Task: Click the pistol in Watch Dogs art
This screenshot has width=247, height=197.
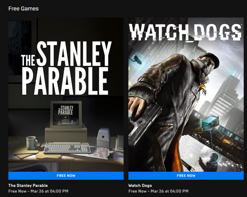Action: coord(144,124)
